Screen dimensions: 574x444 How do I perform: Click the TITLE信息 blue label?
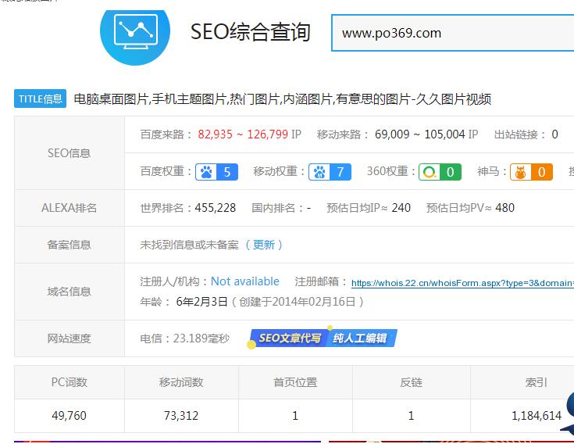tap(41, 98)
